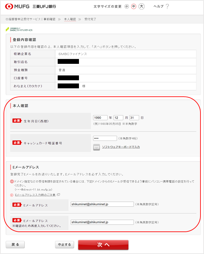The image size is (204, 254).
Task: Click the cash card PIN field
Action: [x=105, y=138]
